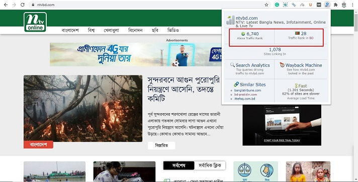Open the Chrome profile avatar
Screen dimensions: 358x182
coord(344,5)
